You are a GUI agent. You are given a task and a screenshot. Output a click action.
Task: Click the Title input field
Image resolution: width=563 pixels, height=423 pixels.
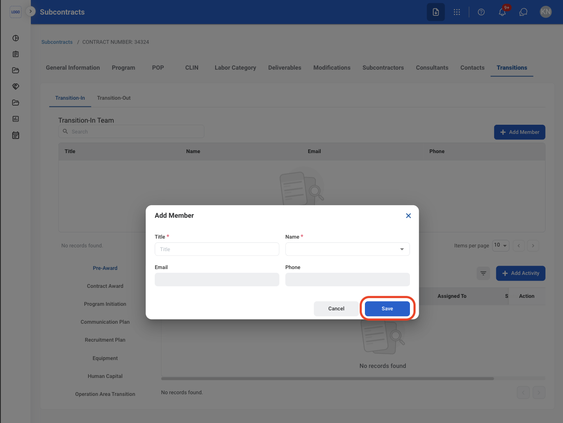[x=217, y=249]
